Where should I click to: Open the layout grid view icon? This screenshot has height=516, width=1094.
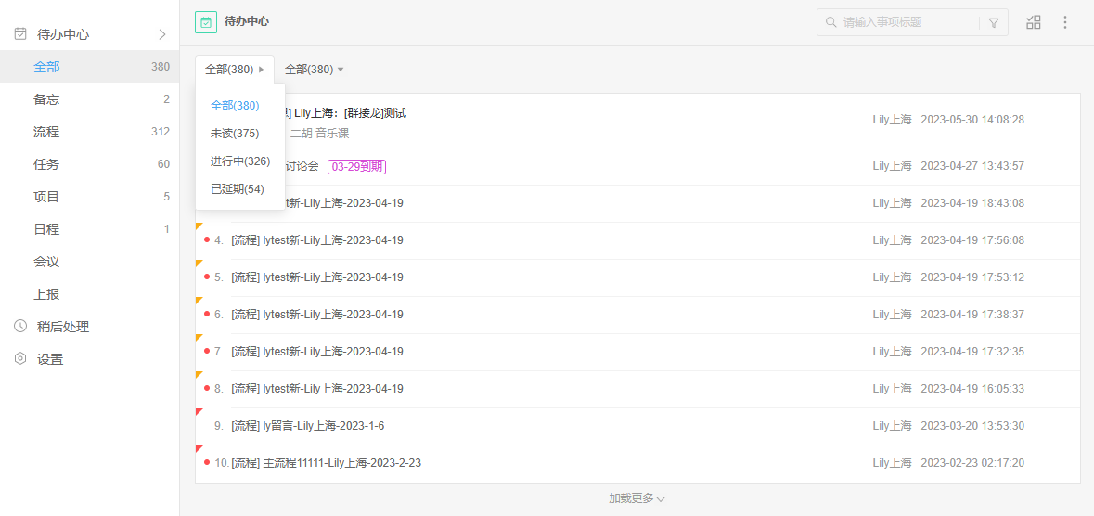[1033, 22]
